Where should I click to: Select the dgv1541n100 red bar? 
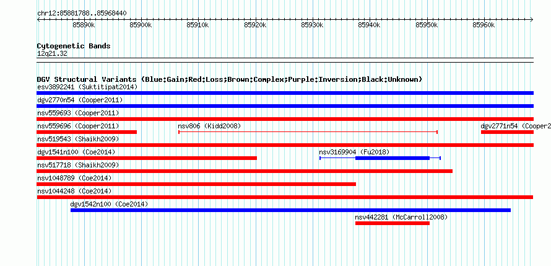pyautogui.click(x=147, y=158)
